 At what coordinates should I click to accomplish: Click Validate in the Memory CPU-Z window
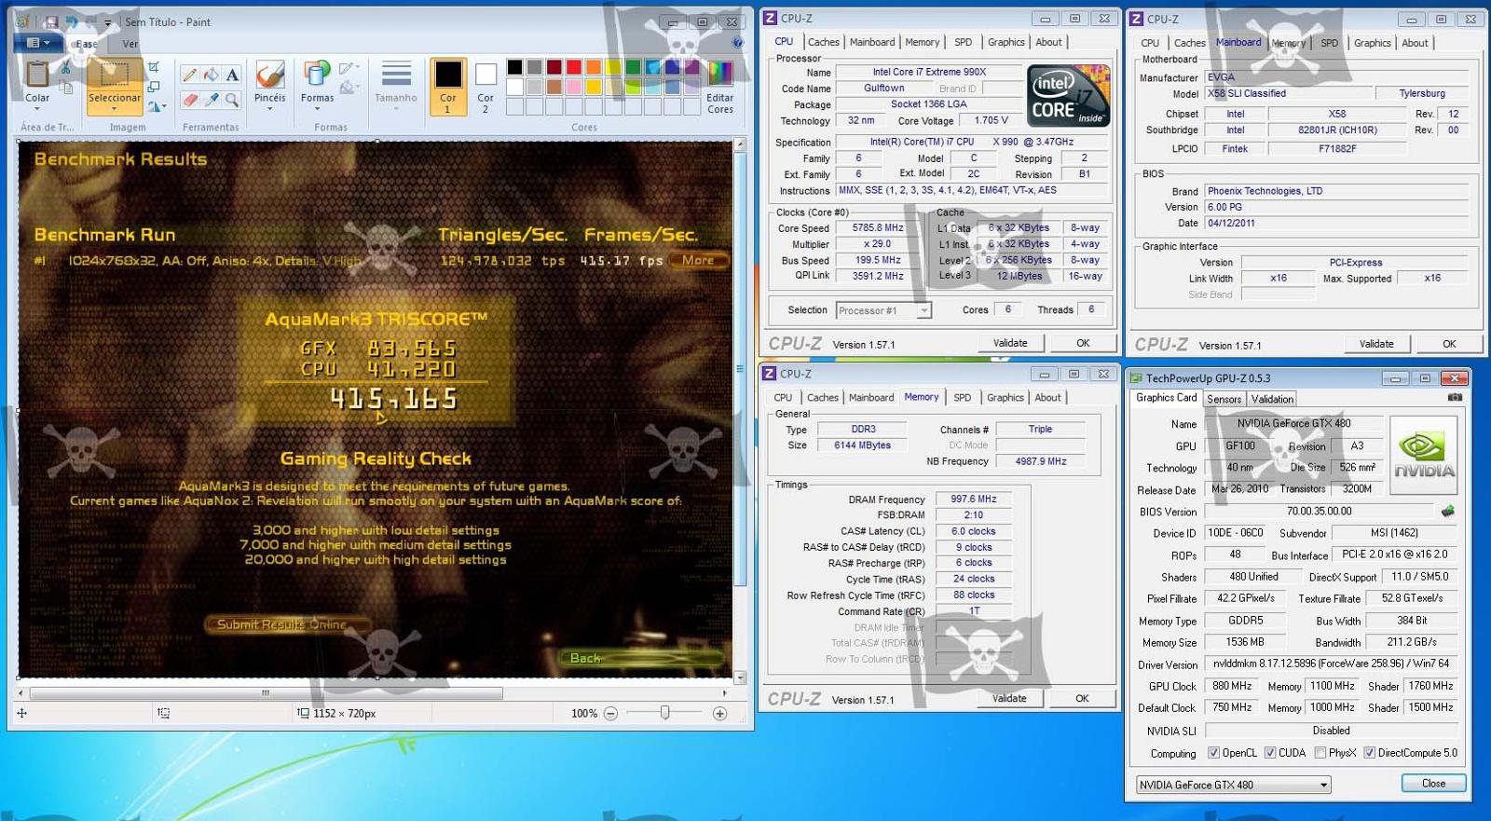tap(1009, 698)
